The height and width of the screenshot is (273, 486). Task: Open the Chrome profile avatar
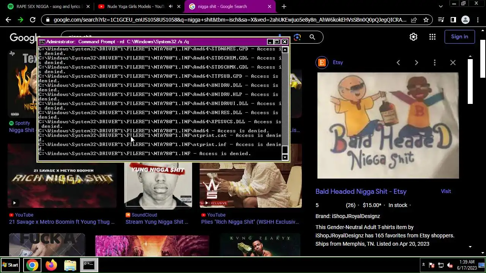coord(465,20)
